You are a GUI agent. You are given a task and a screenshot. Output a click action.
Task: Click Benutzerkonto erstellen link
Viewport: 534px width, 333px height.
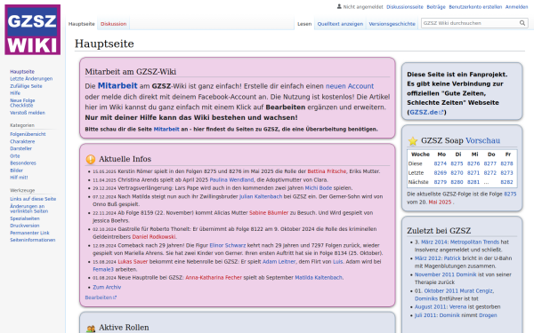[x=475, y=7]
